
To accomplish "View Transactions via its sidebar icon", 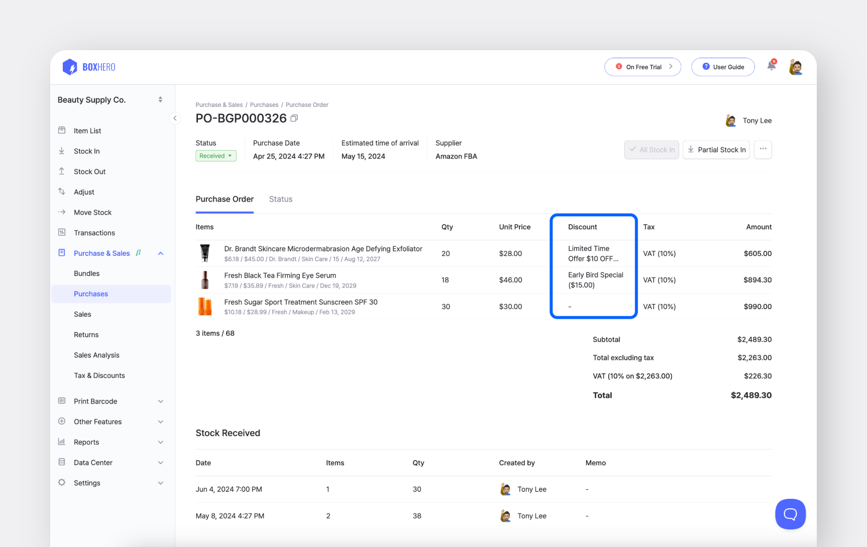I will (61, 232).
